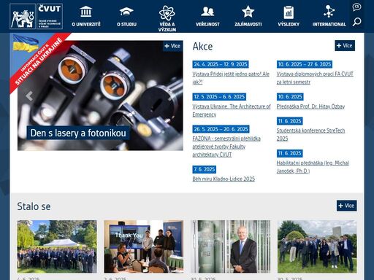Open the search magnifier icon
374x280 pixels.
pyautogui.click(x=356, y=22)
